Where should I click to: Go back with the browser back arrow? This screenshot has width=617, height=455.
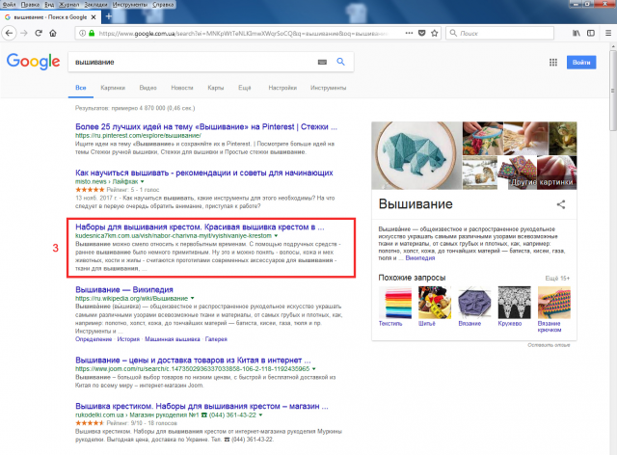(x=10, y=33)
